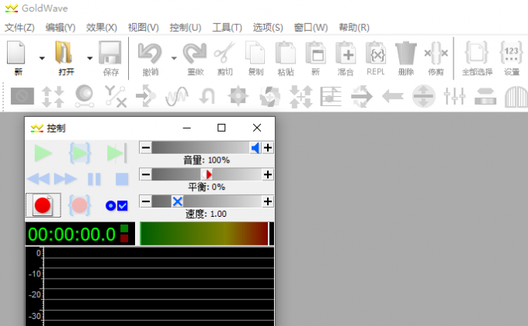Decrease volume with minus button
The height and width of the screenshot is (326, 528).
click(x=145, y=148)
